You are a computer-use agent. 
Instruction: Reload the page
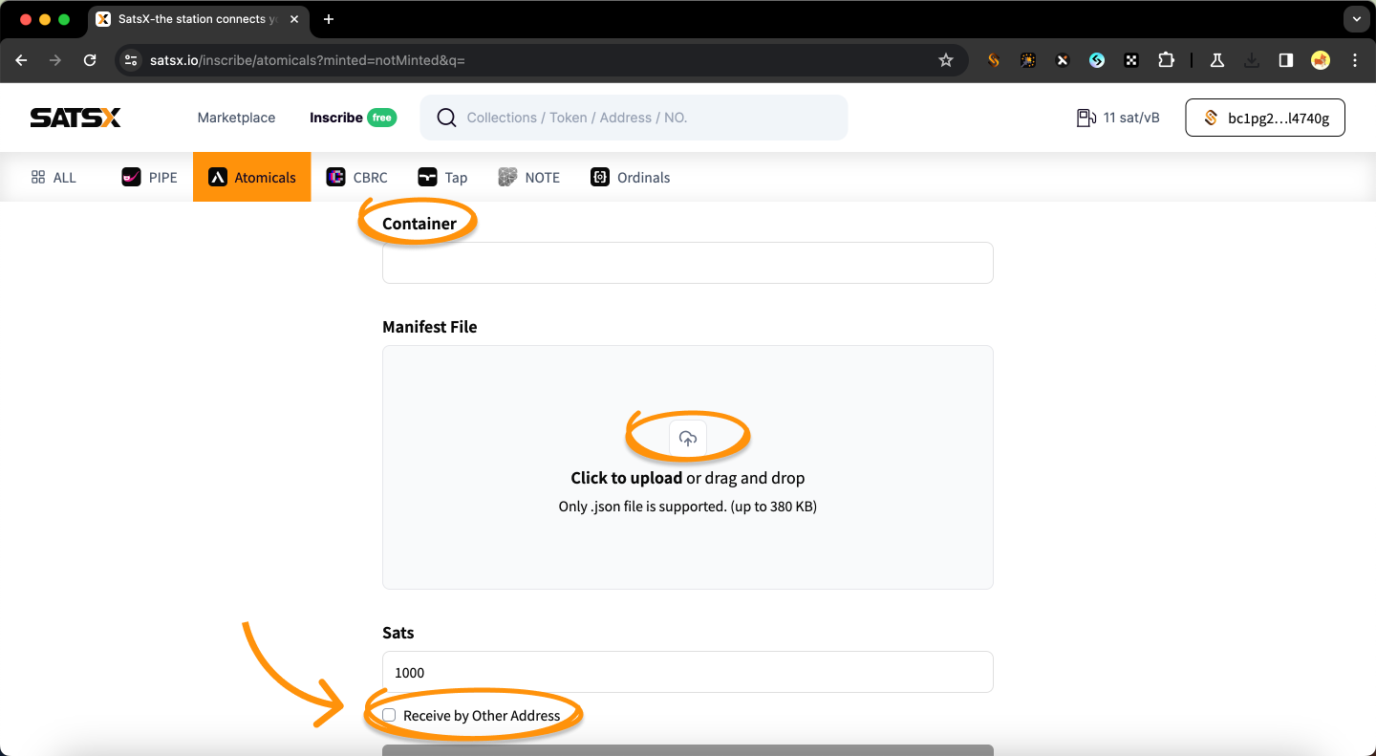click(x=90, y=60)
